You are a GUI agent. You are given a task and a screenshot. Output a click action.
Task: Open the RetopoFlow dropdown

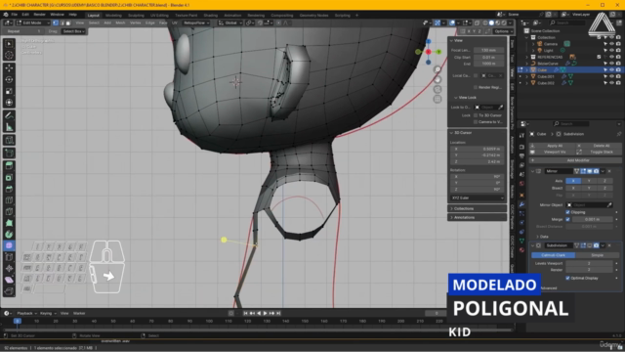[196, 22]
